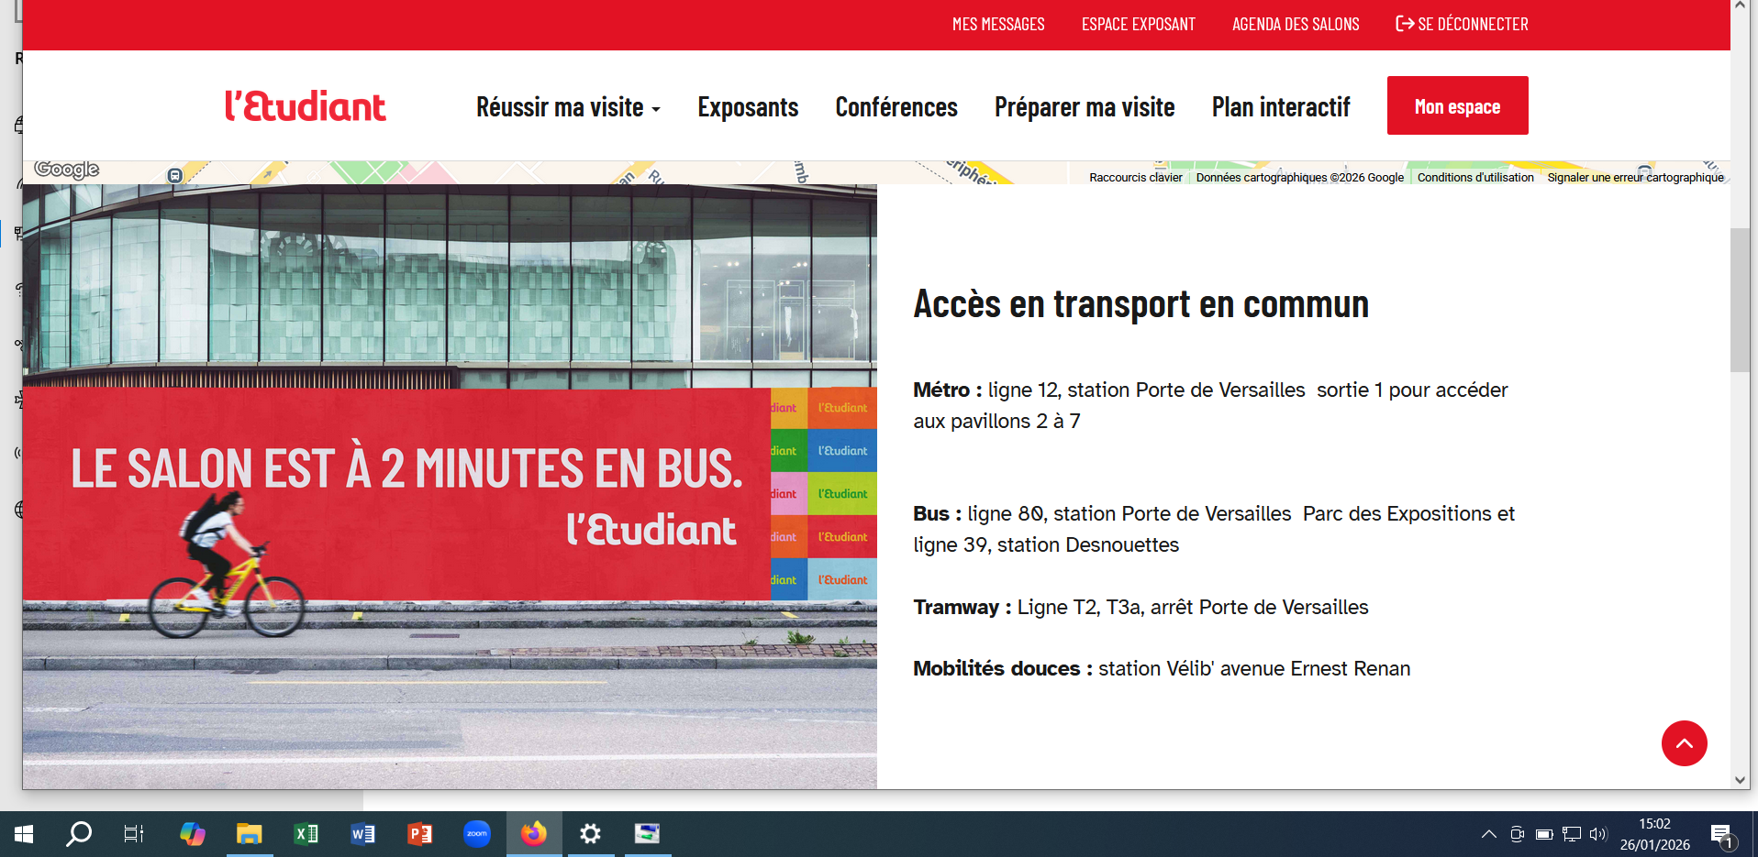The width and height of the screenshot is (1758, 857).
Task: Open Zoom from the taskbar
Action: (x=477, y=833)
